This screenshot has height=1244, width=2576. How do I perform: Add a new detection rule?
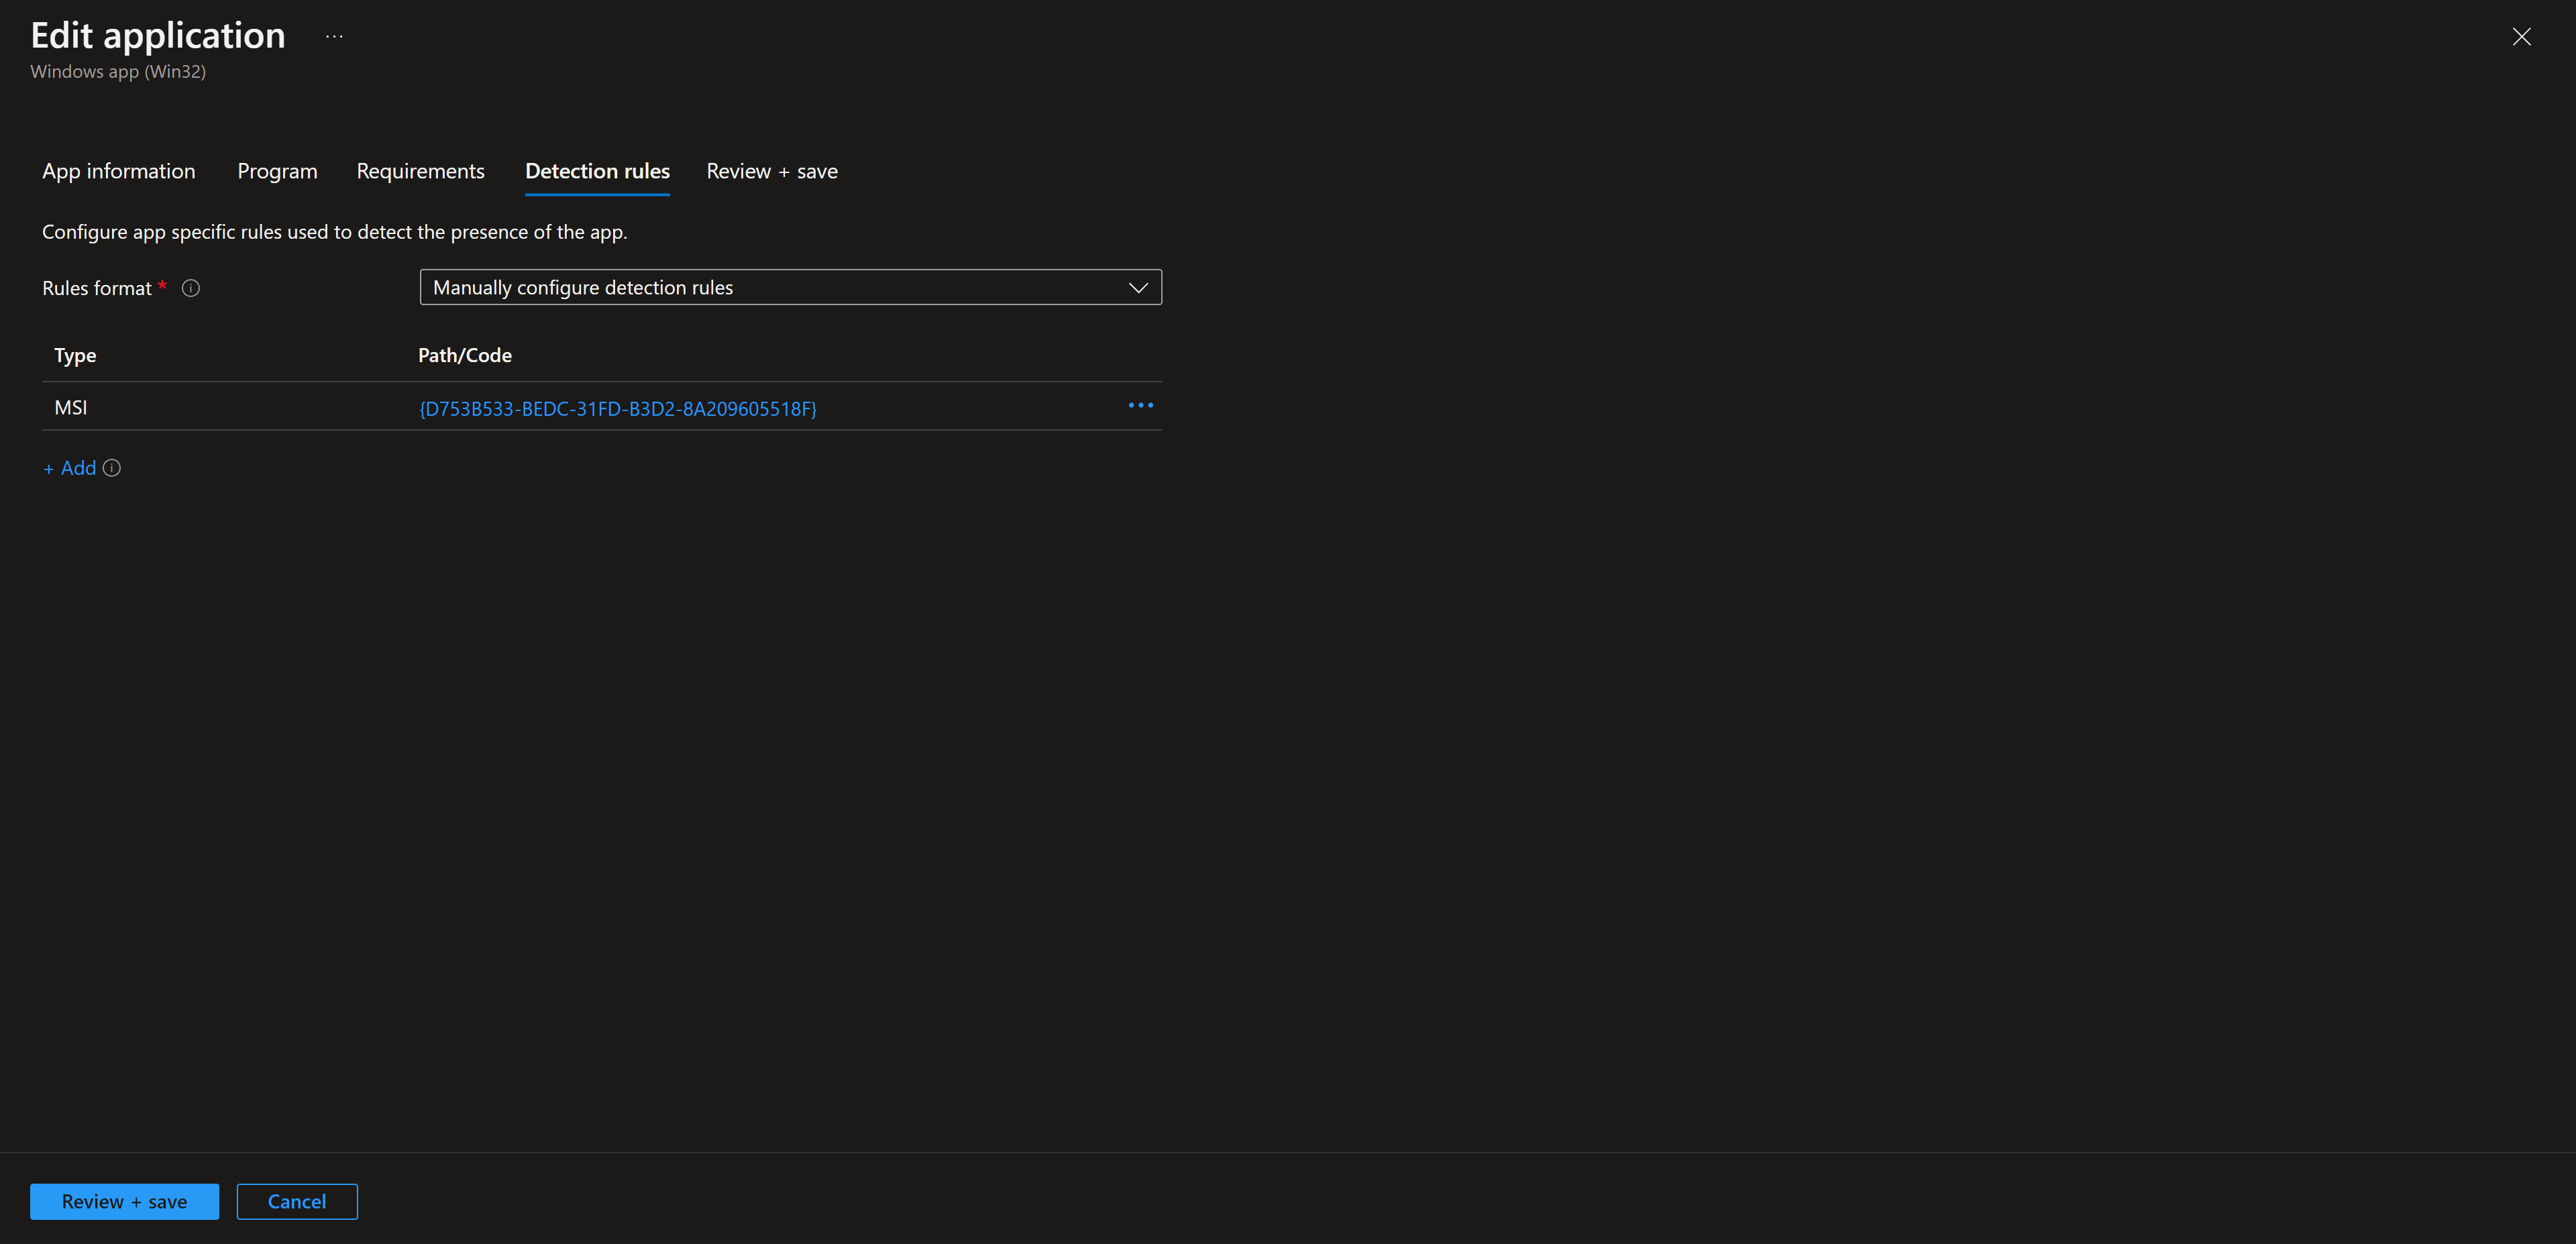point(70,468)
